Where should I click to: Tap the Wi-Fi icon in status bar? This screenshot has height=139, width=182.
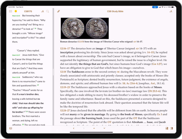(163, 7)
